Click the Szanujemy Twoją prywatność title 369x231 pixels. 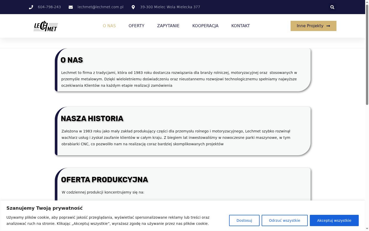[45, 208]
